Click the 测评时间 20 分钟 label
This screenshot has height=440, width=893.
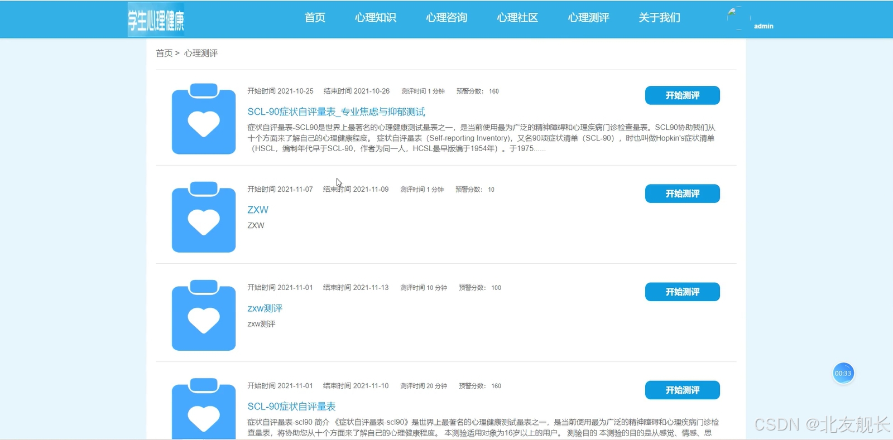424,386
